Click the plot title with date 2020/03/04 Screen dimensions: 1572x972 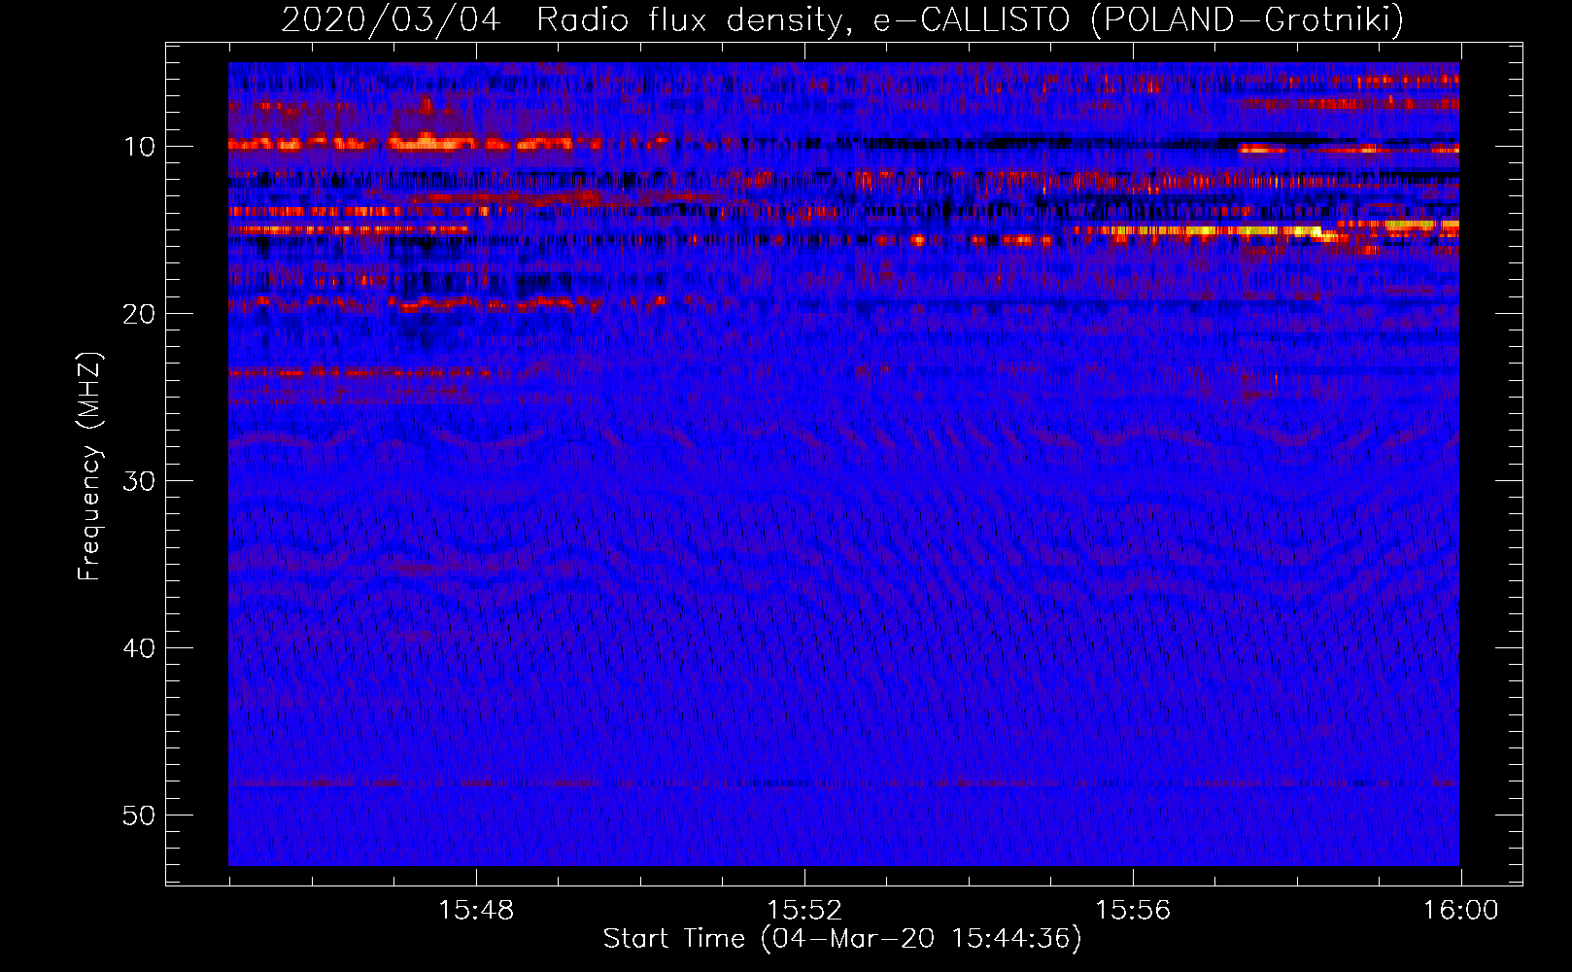click(842, 19)
